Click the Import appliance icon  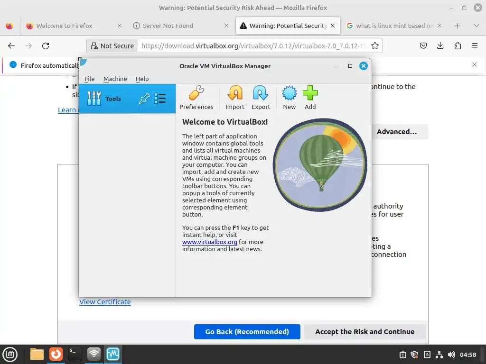(234, 98)
